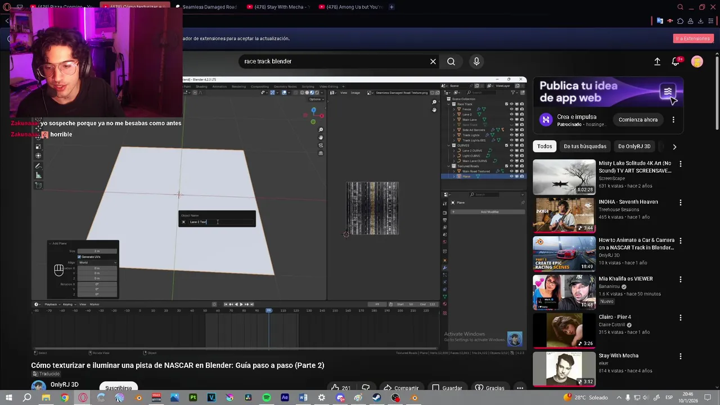Screen dimensions: 720x405
Task: Select the Annotate tool in Blender toolbar
Action: [x=38, y=166]
